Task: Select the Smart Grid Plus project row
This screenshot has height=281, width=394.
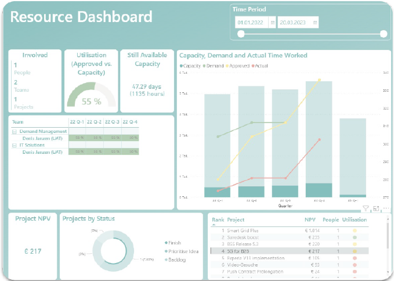Action: point(244,230)
